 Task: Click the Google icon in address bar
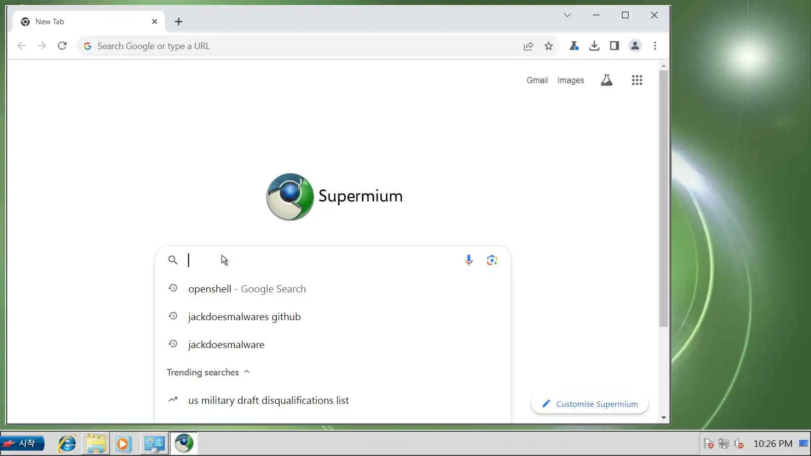pyautogui.click(x=87, y=46)
